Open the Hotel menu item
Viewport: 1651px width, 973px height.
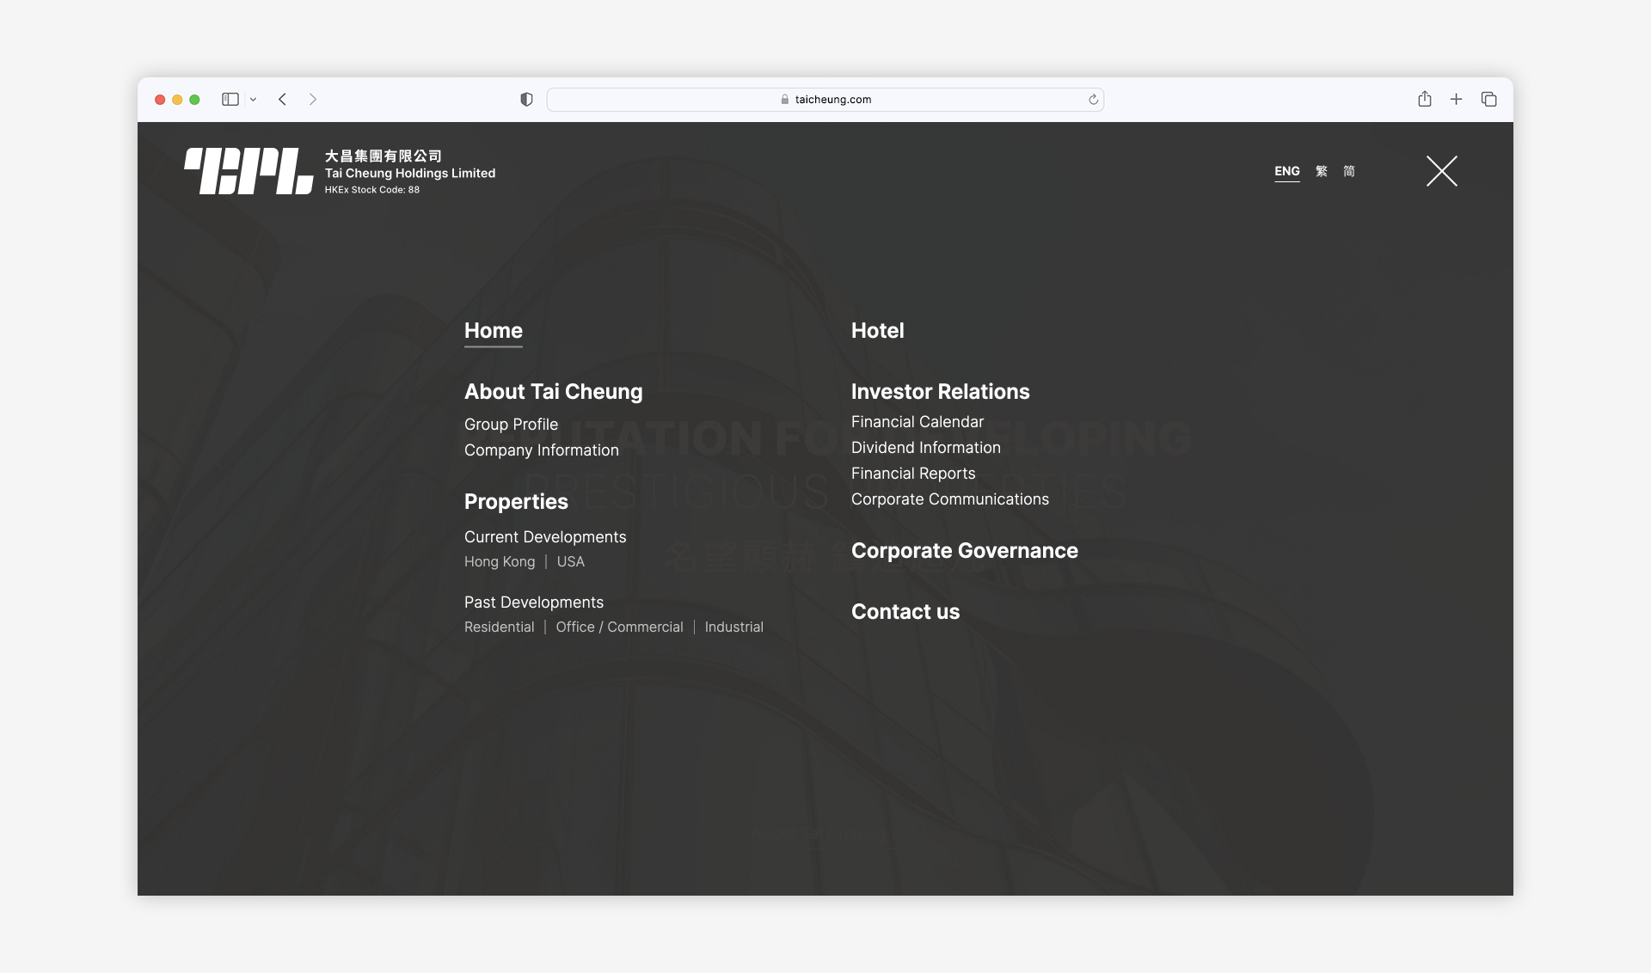point(877,331)
